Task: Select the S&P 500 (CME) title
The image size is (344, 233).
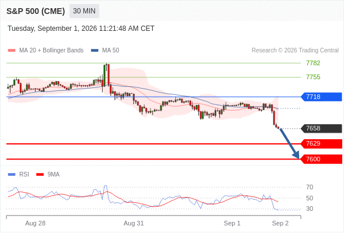Action: click(36, 11)
